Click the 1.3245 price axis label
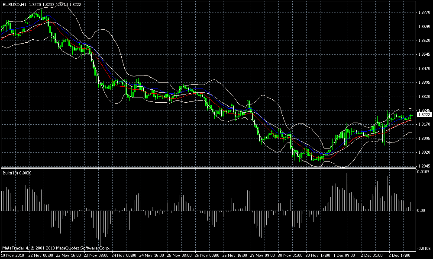 pyautogui.click(x=424, y=111)
